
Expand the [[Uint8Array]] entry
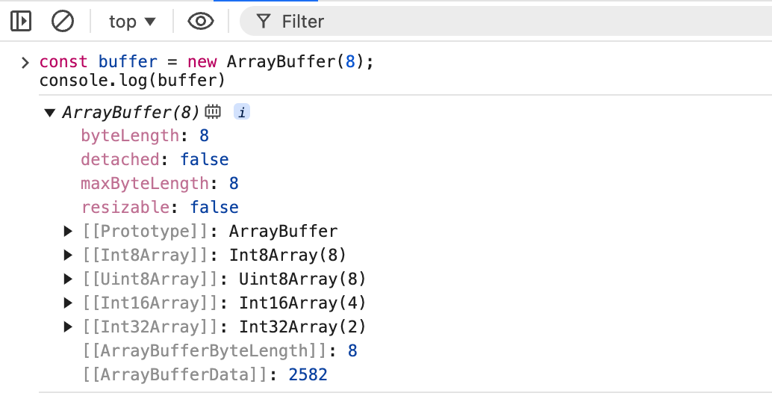68,279
